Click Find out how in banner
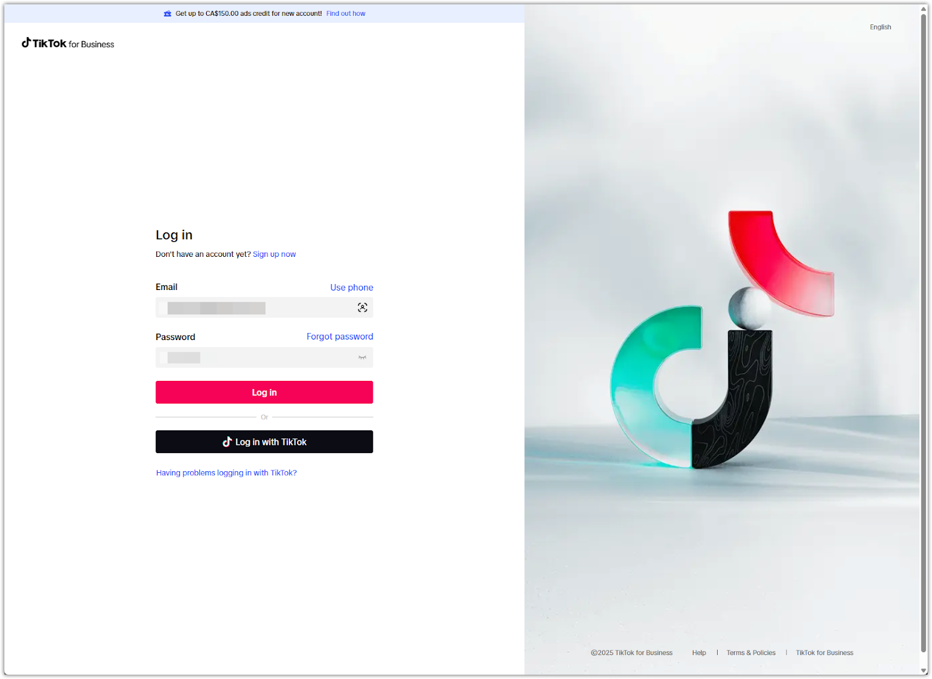Viewport: 932px width, 679px height. click(346, 13)
